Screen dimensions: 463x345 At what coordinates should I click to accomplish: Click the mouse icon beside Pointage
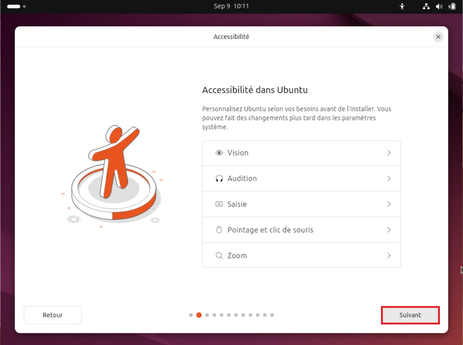click(219, 230)
